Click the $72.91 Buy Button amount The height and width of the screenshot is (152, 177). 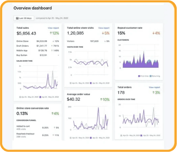[x=43, y=55]
